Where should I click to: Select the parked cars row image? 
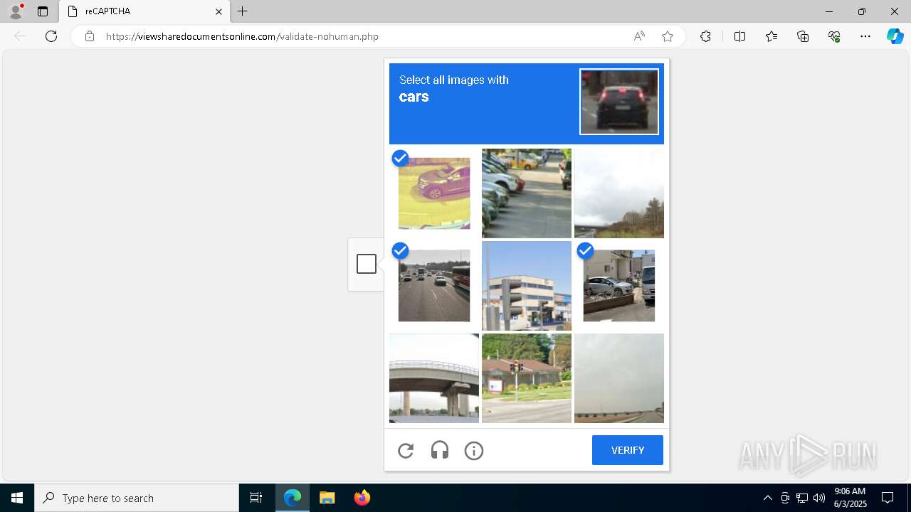click(527, 193)
